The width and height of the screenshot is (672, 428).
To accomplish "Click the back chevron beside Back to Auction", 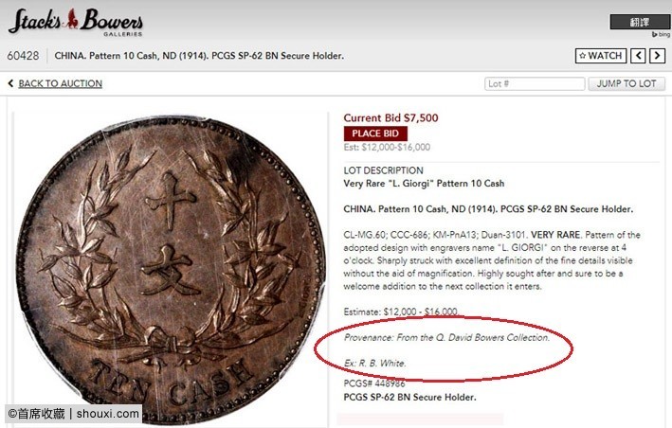I will point(10,83).
